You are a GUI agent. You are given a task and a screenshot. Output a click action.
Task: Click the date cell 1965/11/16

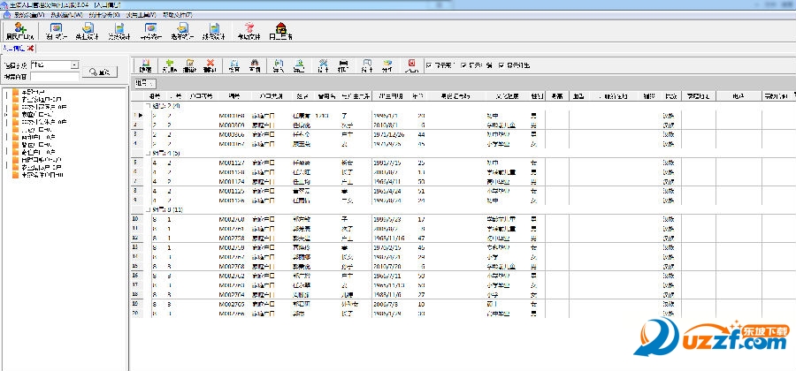tap(391, 238)
